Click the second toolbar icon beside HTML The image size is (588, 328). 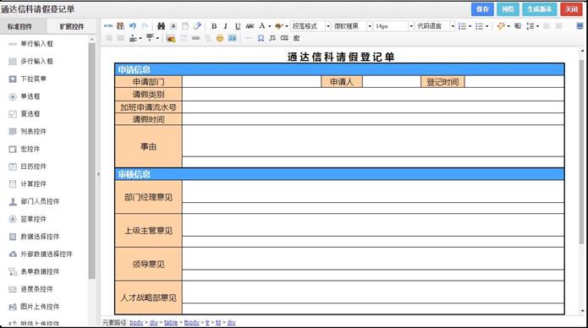(x=120, y=26)
